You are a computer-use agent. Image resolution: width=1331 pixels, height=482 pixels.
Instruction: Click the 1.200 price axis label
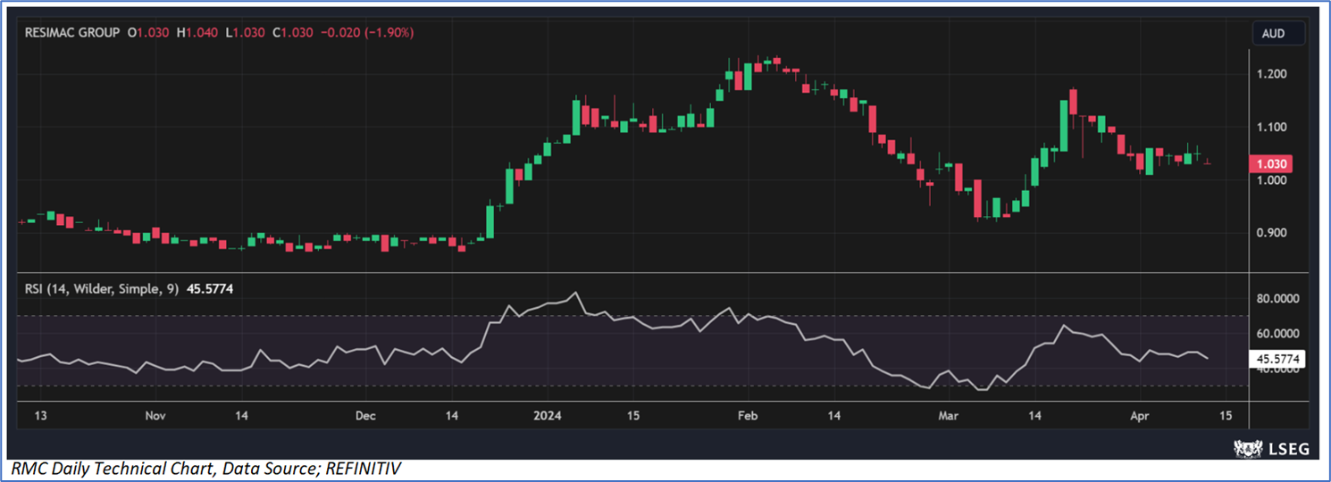(1271, 74)
